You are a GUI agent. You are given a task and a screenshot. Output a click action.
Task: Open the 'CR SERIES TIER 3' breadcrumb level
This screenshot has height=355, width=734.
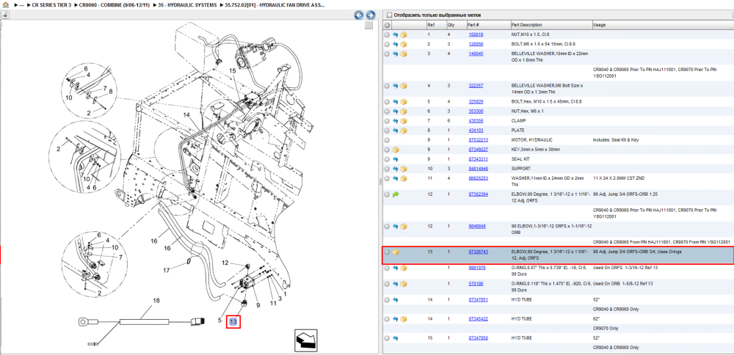tap(51, 4)
